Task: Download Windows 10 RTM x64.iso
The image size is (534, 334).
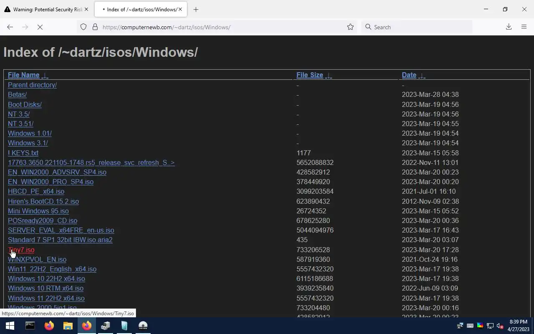Action: click(45, 288)
